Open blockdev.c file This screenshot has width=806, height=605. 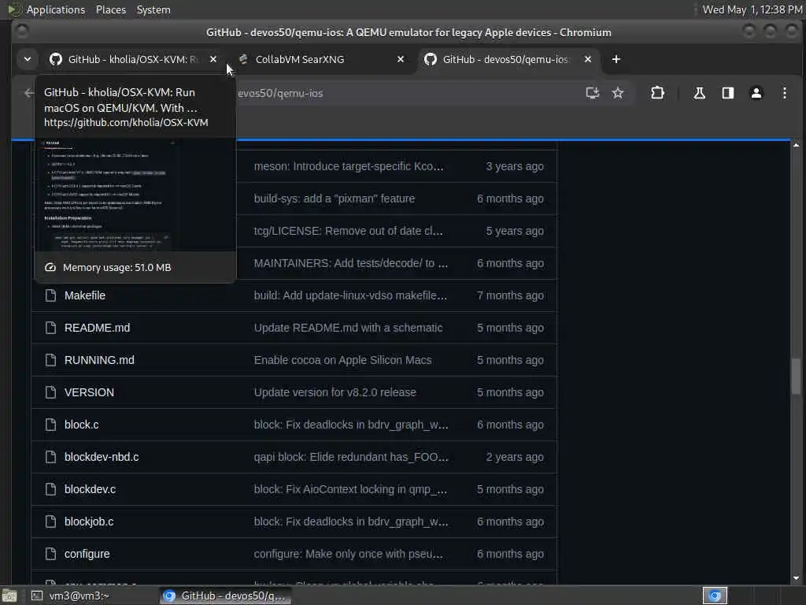pos(90,489)
